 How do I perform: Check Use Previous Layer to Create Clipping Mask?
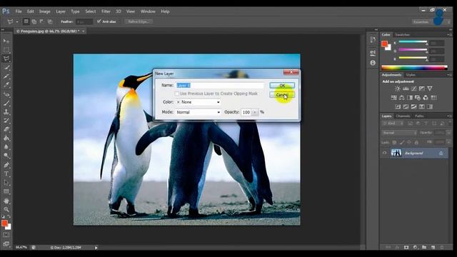coord(176,94)
